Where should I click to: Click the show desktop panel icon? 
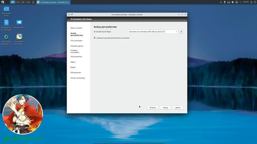point(33,2)
